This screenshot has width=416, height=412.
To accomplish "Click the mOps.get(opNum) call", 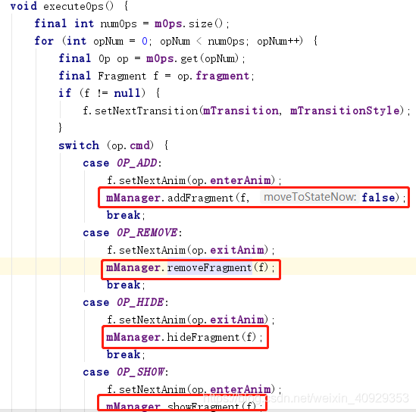I will coord(192,58).
